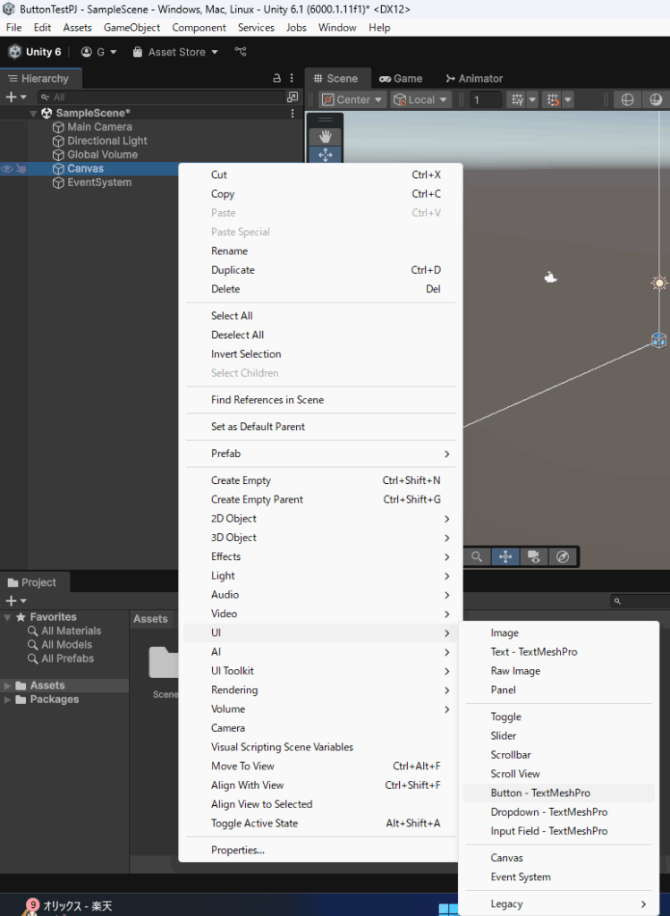Click the Hierarchy search field

pos(161,97)
